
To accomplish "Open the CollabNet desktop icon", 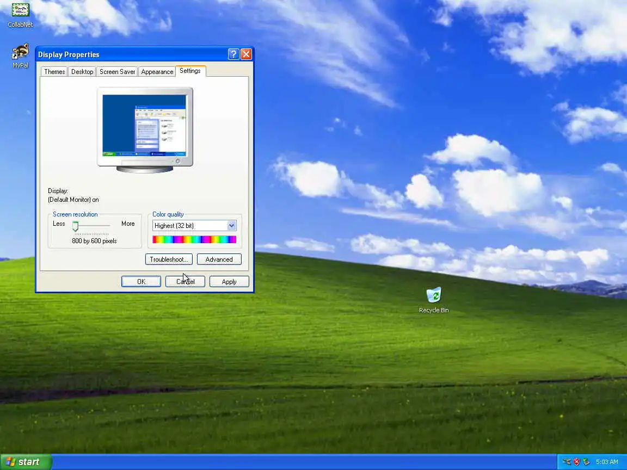I will 20,15.
